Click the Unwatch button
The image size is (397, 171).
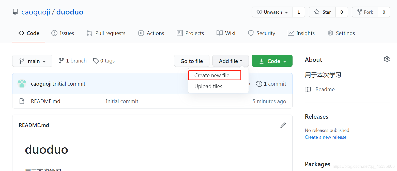click(272, 12)
